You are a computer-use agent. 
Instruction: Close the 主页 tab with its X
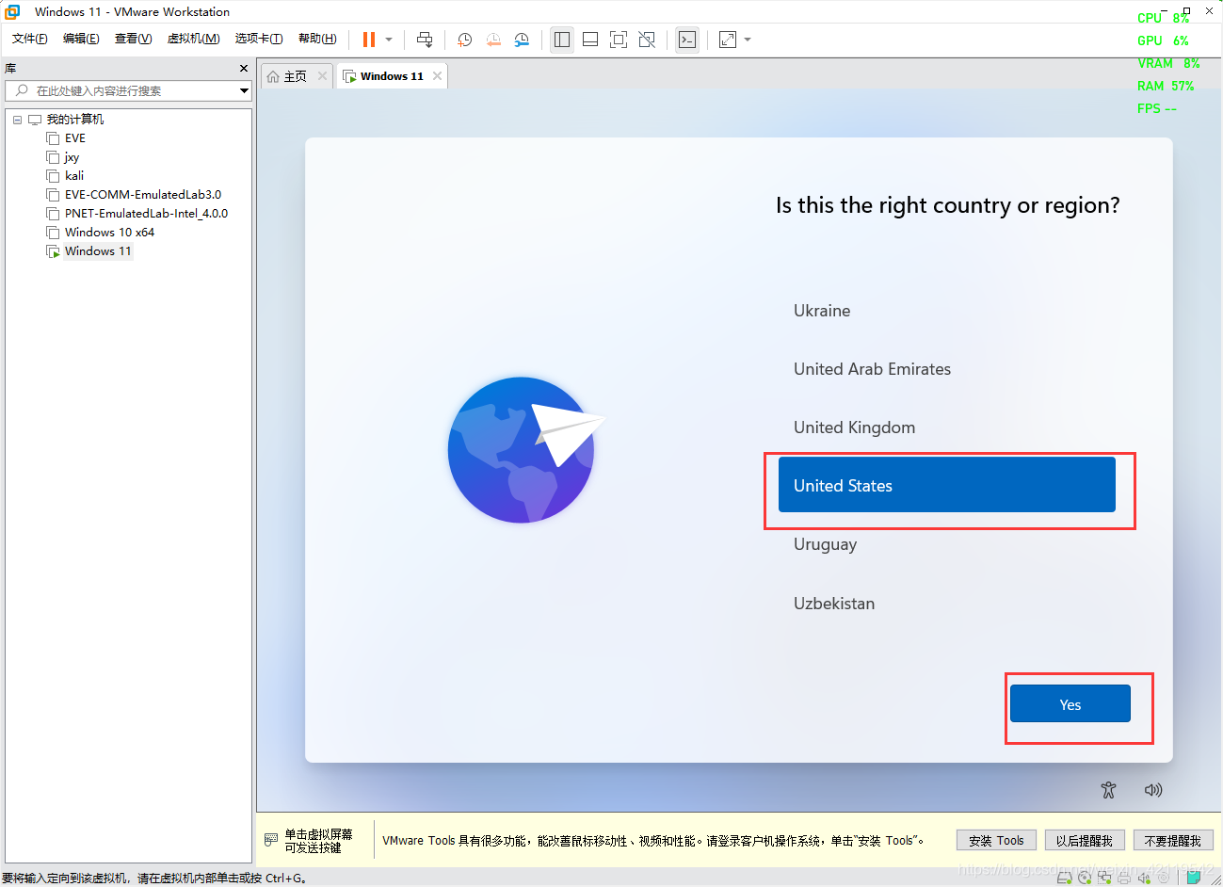pos(322,76)
